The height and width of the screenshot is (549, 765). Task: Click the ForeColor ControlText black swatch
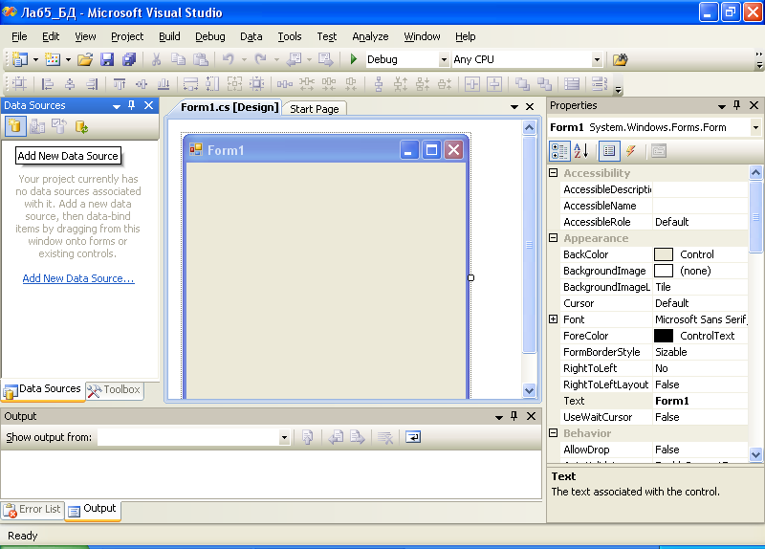pyautogui.click(x=664, y=336)
